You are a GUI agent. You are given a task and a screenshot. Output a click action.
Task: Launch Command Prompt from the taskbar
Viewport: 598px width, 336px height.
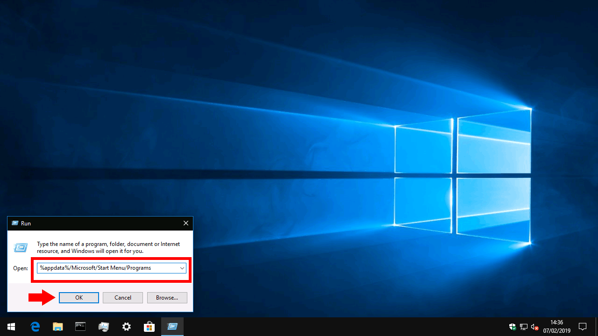pos(80,326)
